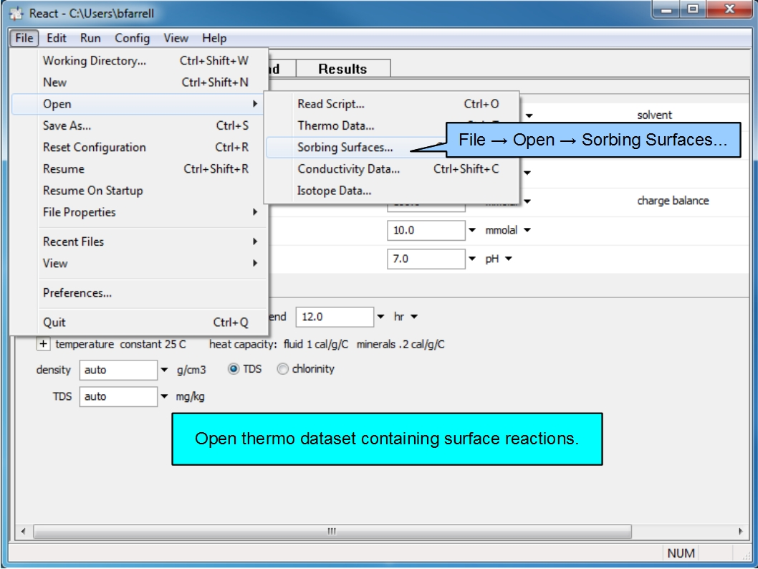Click the TDS auto input field
Image resolution: width=758 pixels, height=569 pixels.
pos(118,396)
